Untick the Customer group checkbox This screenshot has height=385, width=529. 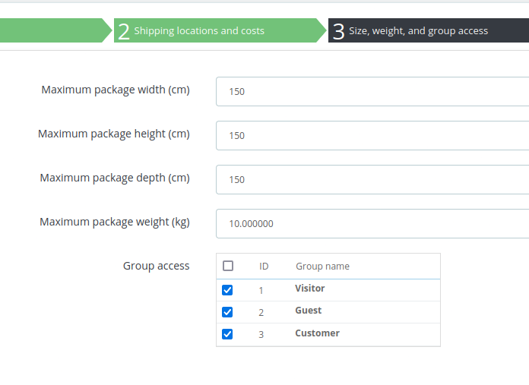point(227,334)
